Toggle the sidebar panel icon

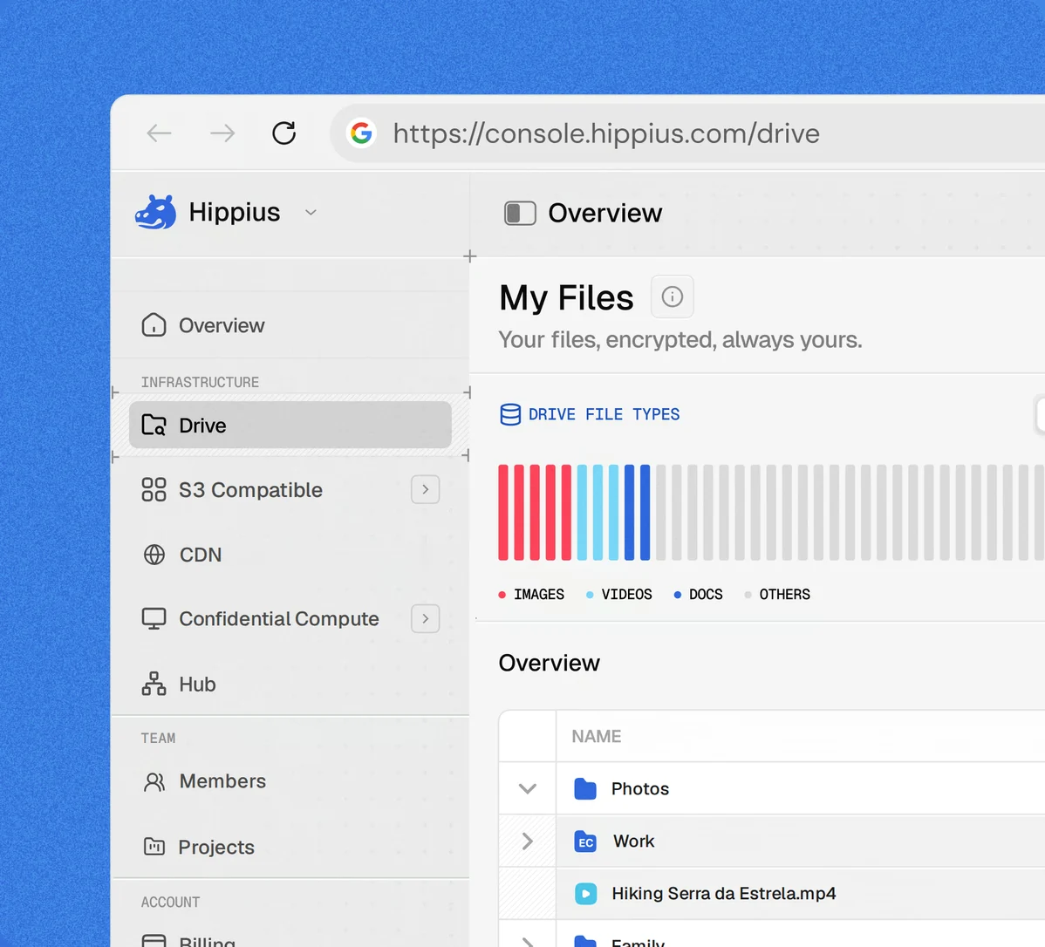[x=520, y=214]
